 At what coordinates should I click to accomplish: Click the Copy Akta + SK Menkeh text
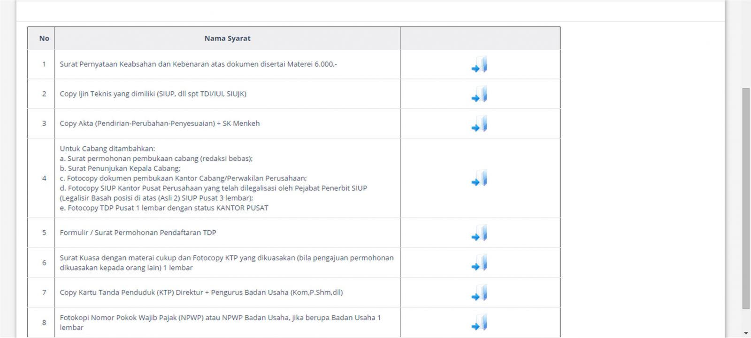coord(160,123)
